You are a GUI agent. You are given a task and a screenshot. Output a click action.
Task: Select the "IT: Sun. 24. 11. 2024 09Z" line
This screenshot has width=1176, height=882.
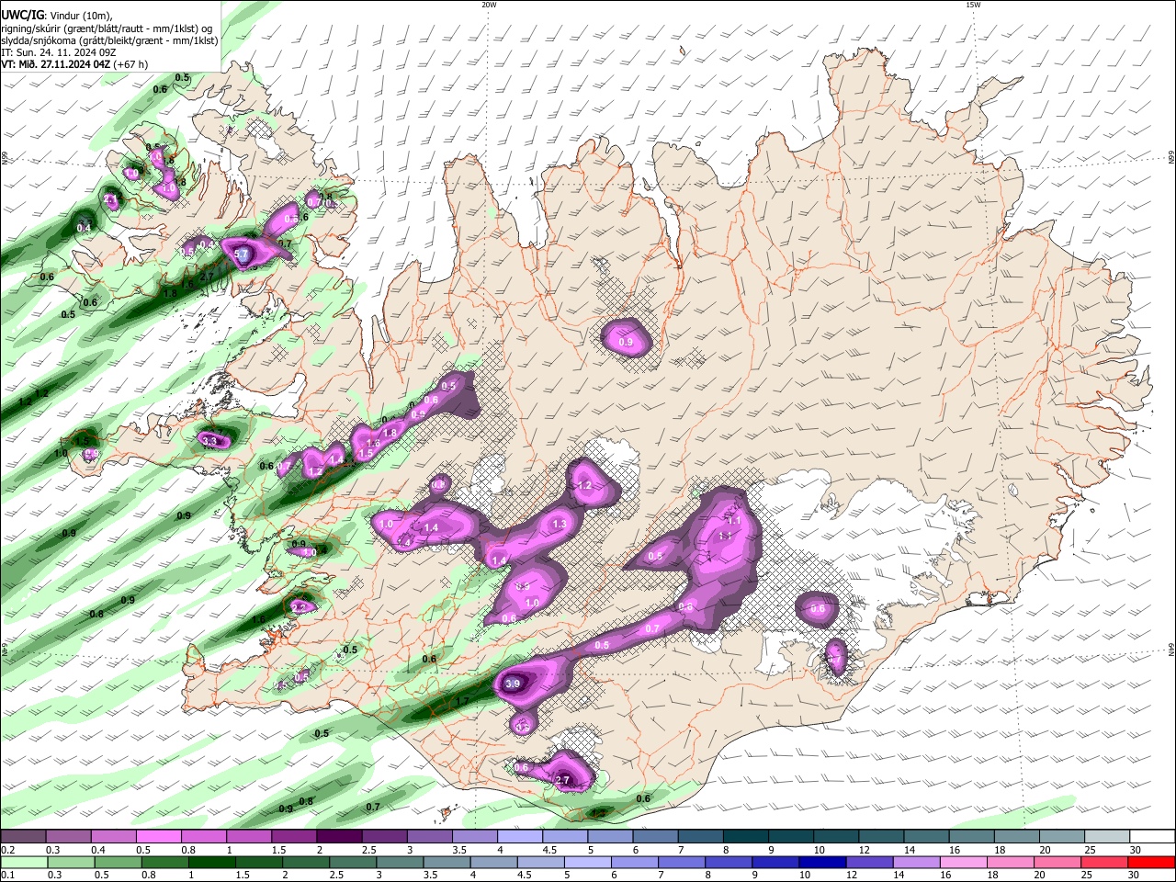coord(59,52)
